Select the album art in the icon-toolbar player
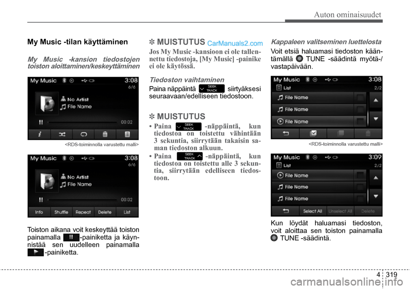This screenshot has height=289, width=410. [47, 103]
